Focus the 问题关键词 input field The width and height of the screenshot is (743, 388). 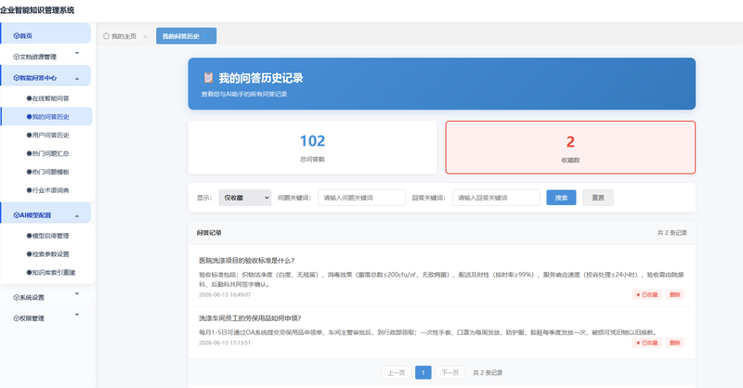click(361, 198)
